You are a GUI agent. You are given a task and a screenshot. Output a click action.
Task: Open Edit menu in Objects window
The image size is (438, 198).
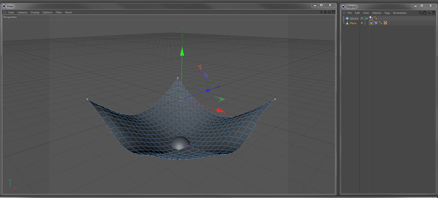358,13
